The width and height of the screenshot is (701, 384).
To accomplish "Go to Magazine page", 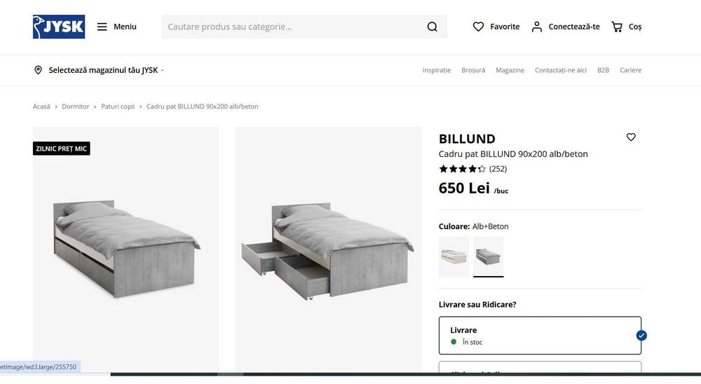I will coord(510,70).
